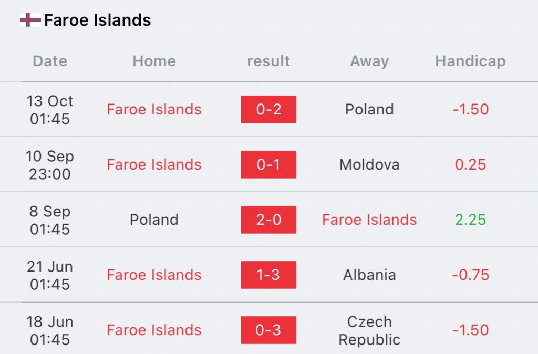This screenshot has width=538, height=354.
Task: Select the result column header
Action: pos(268,61)
